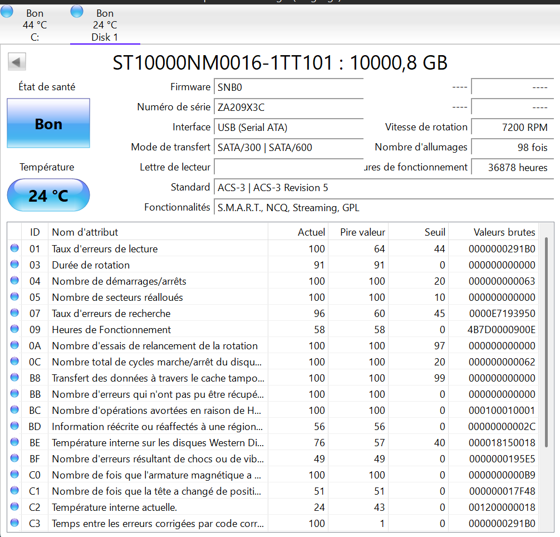560x537 pixels.
Task: Go to previous disk with back arrow
Action: coord(17,62)
